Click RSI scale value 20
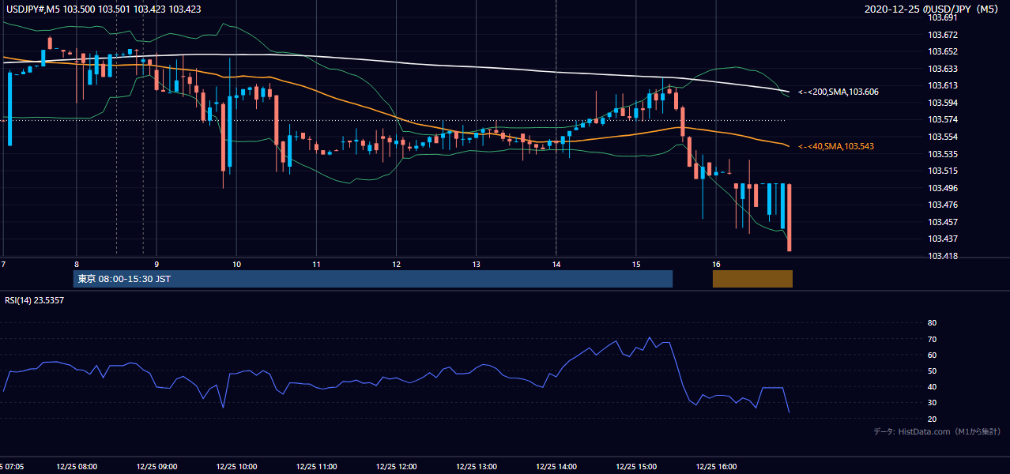 932,419
